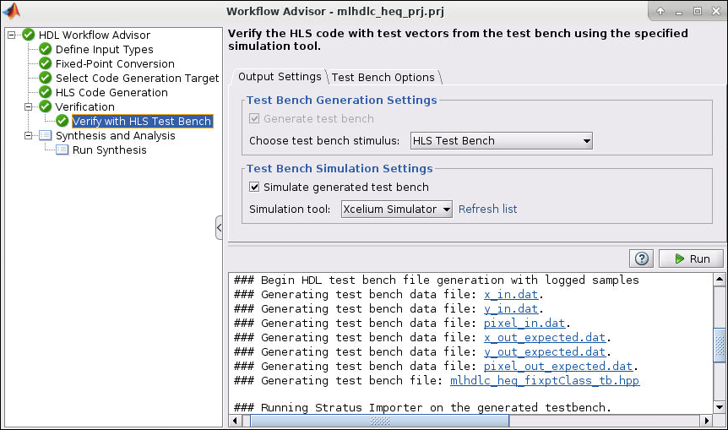Click green check icon beside Select Code Generation Target
Viewport: 728px width, 430px height.
coord(46,79)
